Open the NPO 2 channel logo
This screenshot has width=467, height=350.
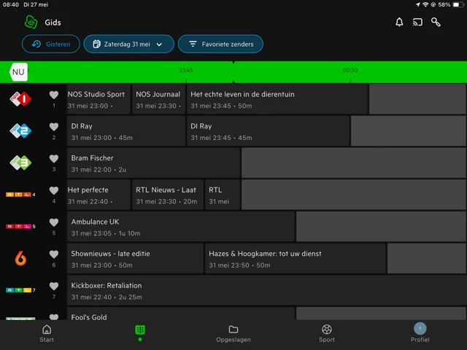click(x=20, y=131)
